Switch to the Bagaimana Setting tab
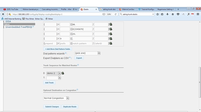The height and width of the screenshot is (112, 201). click(166, 9)
